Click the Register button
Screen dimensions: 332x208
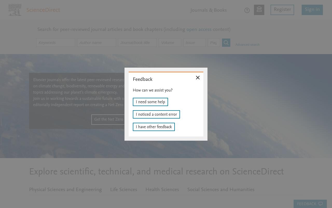tap(282, 10)
